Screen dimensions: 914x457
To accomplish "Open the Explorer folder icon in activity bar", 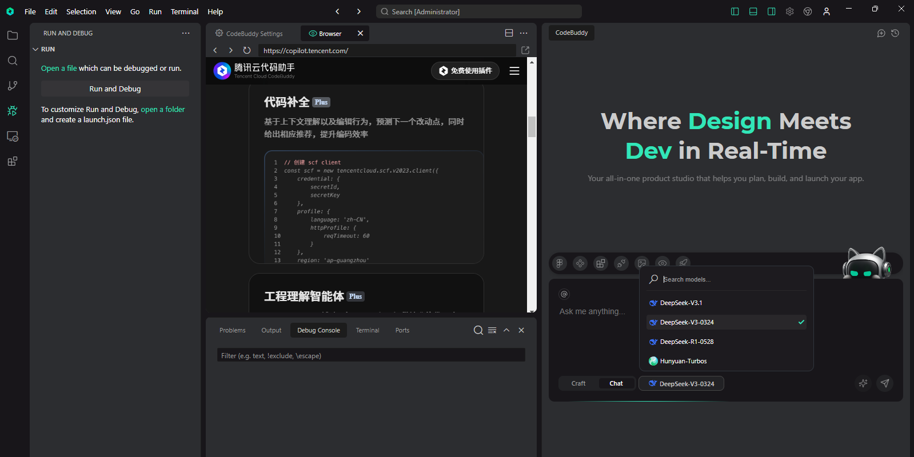I will click(x=13, y=35).
